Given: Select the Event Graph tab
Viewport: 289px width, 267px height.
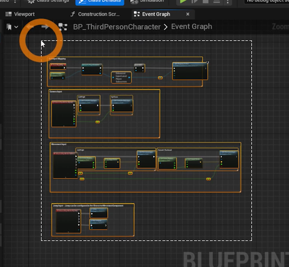Looking at the screenshot, I should tap(156, 14).
